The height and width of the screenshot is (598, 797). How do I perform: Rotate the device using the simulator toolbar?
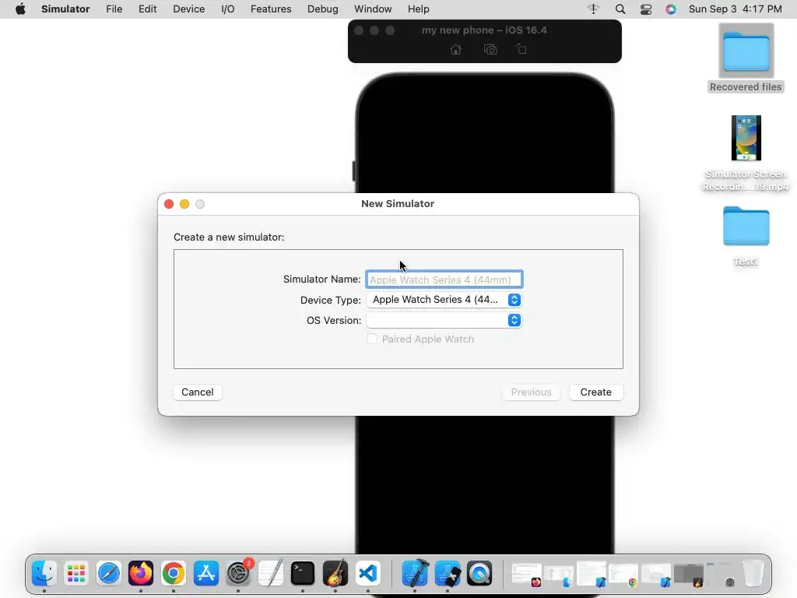[x=521, y=49]
